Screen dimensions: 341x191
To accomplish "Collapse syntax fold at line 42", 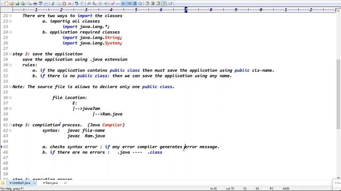I will [11, 131].
